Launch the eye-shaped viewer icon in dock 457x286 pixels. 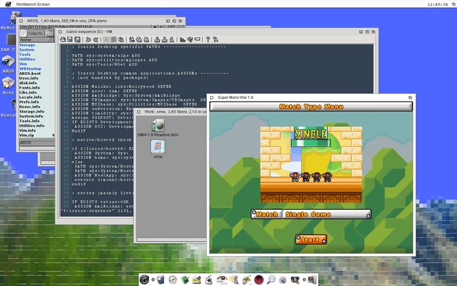click(x=223, y=279)
